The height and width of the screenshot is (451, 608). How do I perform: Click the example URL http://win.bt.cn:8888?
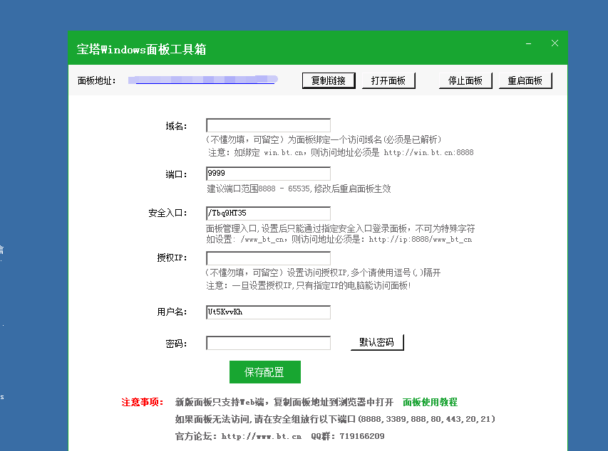coord(429,152)
